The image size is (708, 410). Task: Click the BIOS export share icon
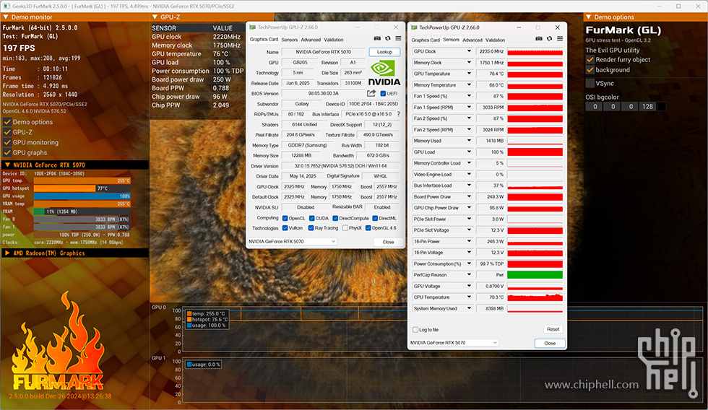371,93
